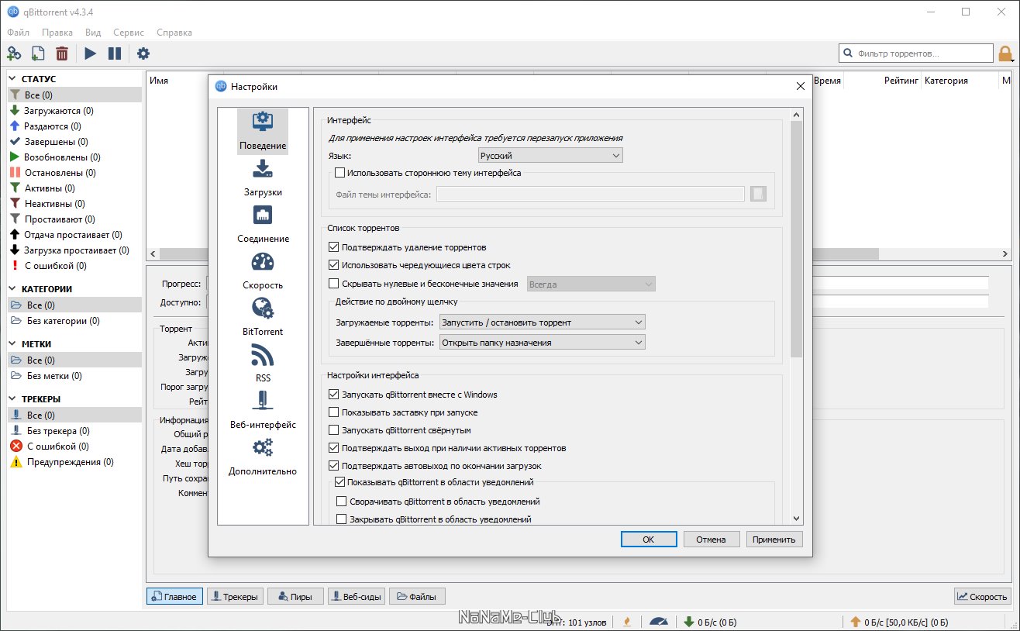The height and width of the screenshot is (631, 1020).
Task: Open the Язык language dropdown
Action: pyautogui.click(x=550, y=156)
